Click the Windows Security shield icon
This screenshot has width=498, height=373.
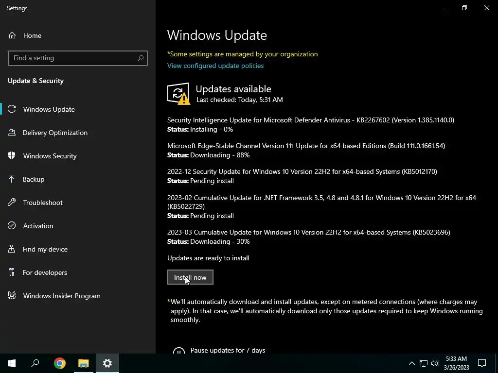coord(12,156)
